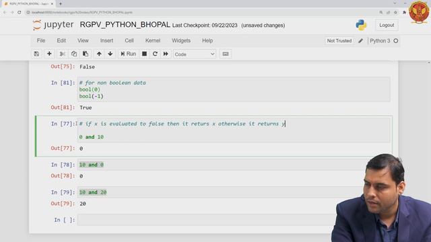
Task: Run the selected cell
Action: pyautogui.click(x=129, y=54)
